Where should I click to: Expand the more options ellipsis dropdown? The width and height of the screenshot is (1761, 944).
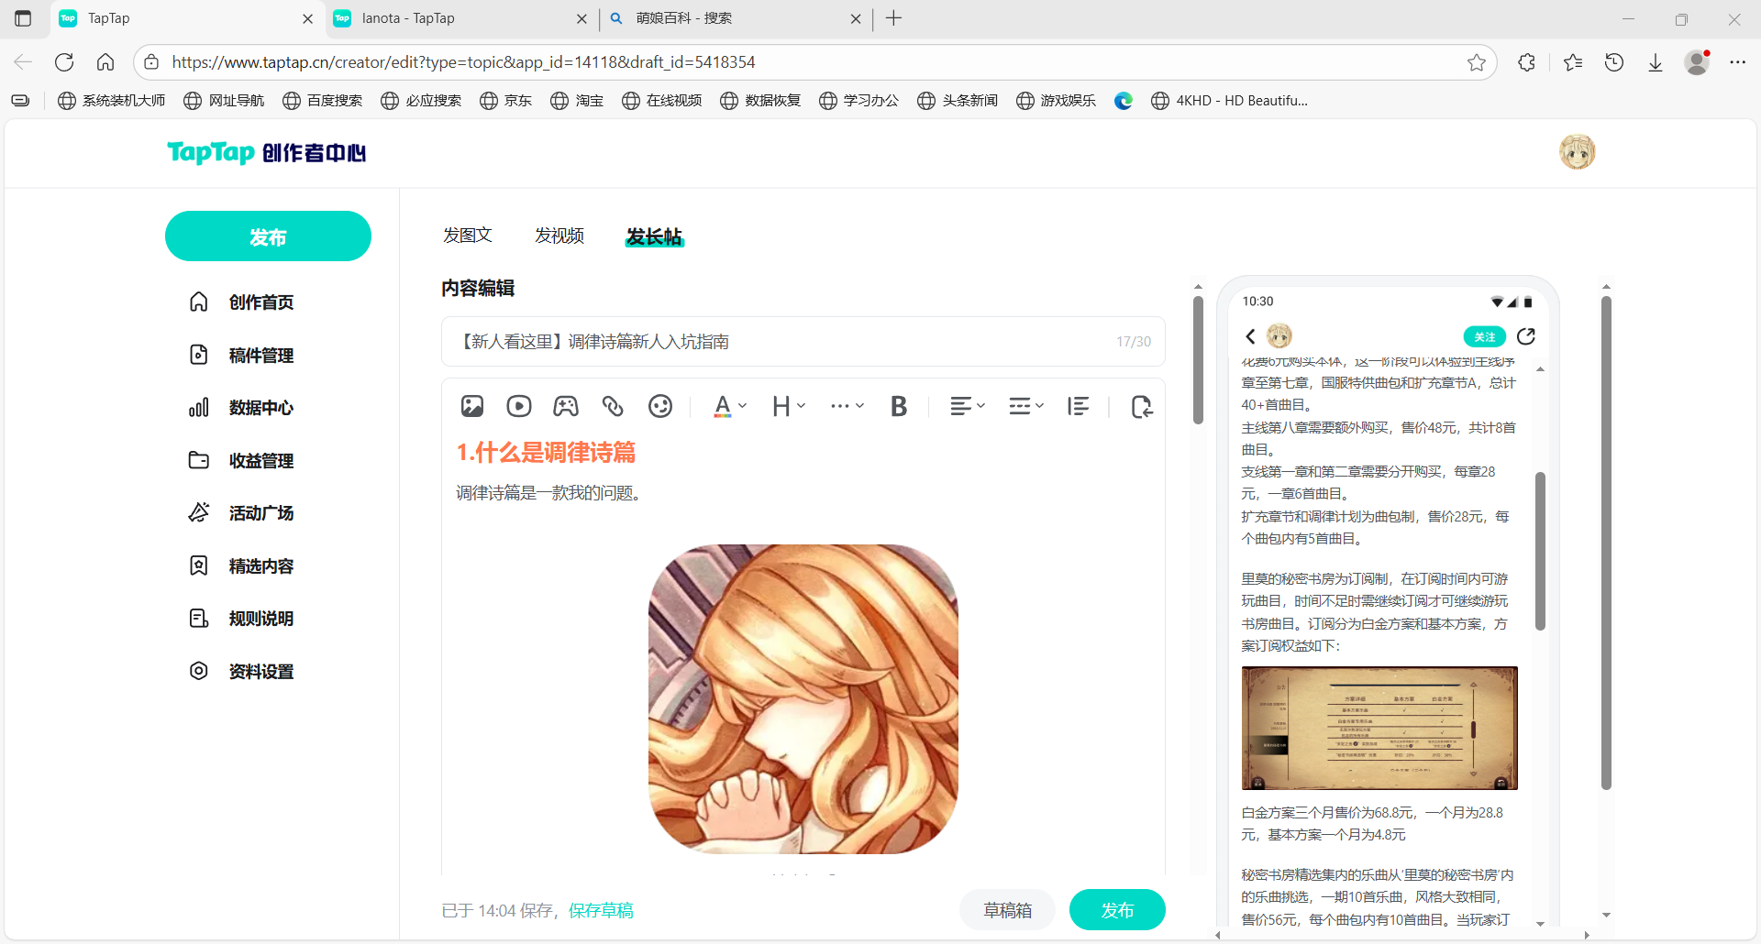click(847, 406)
